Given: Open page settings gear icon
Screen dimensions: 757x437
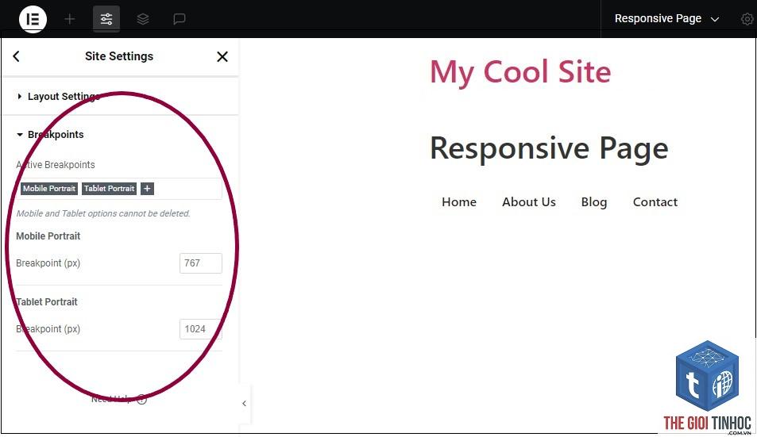Looking at the screenshot, I should point(747,19).
